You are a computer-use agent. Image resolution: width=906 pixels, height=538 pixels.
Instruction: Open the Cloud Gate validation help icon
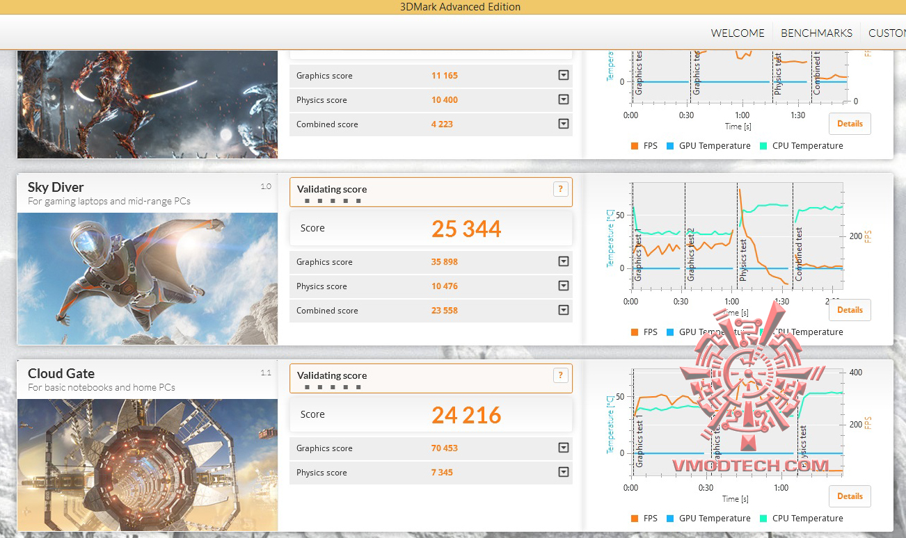tap(560, 375)
